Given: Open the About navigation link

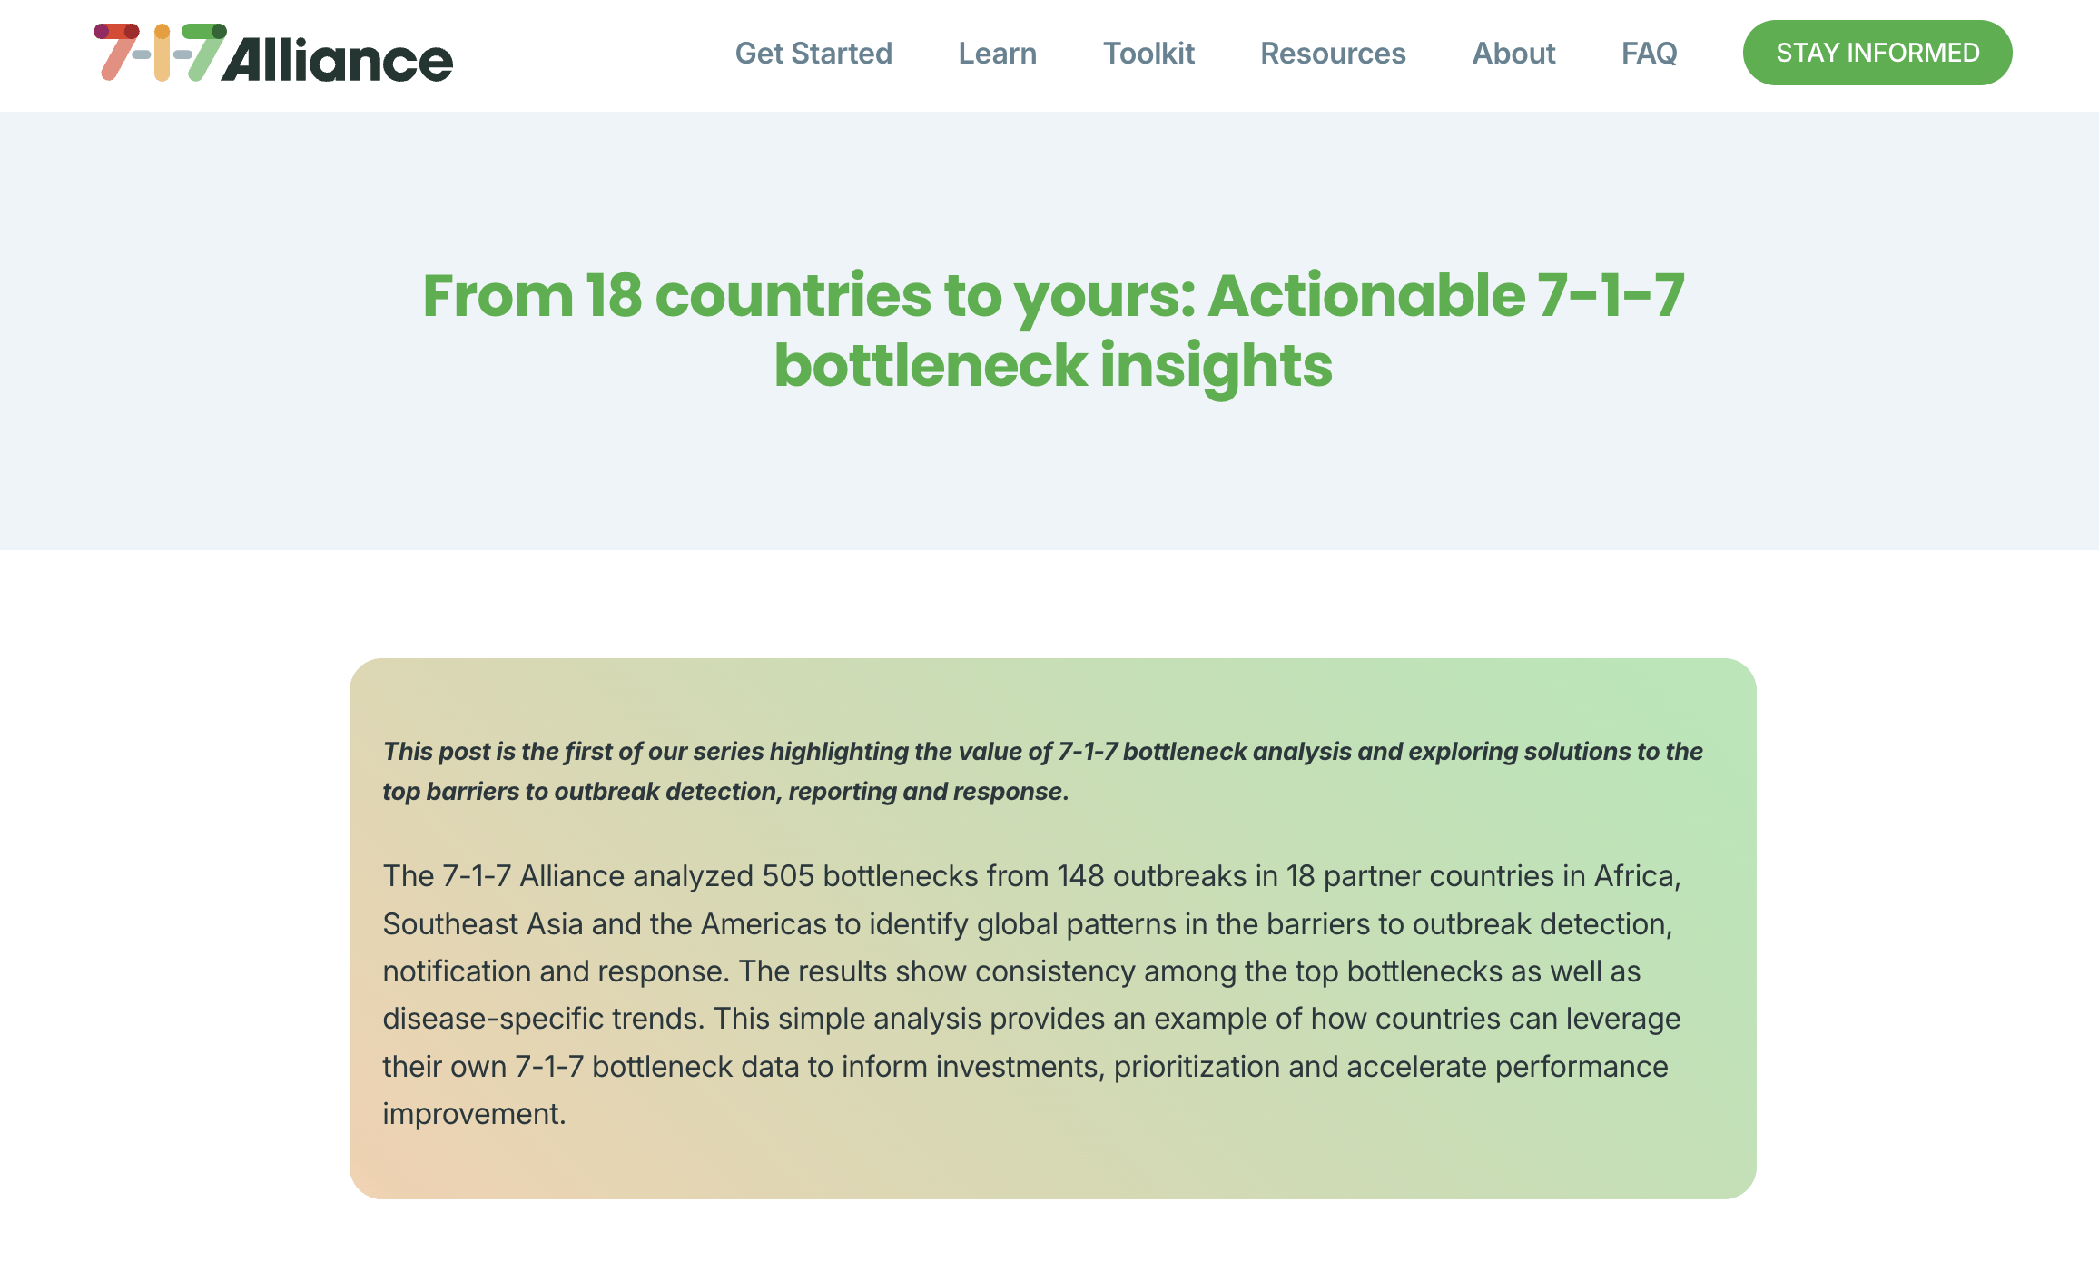Looking at the screenshot, I should pyautogui.click(x=1513, y=54).
